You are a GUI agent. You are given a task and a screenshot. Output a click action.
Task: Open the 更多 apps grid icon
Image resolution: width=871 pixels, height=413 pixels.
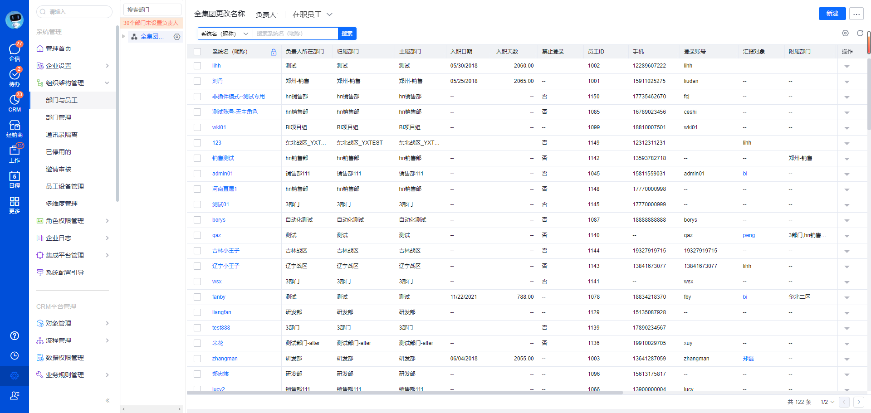[x=15, y=204]
